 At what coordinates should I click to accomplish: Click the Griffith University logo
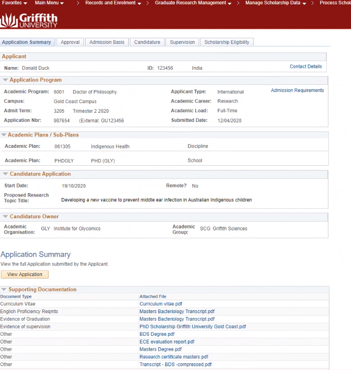tap(29, 20)
